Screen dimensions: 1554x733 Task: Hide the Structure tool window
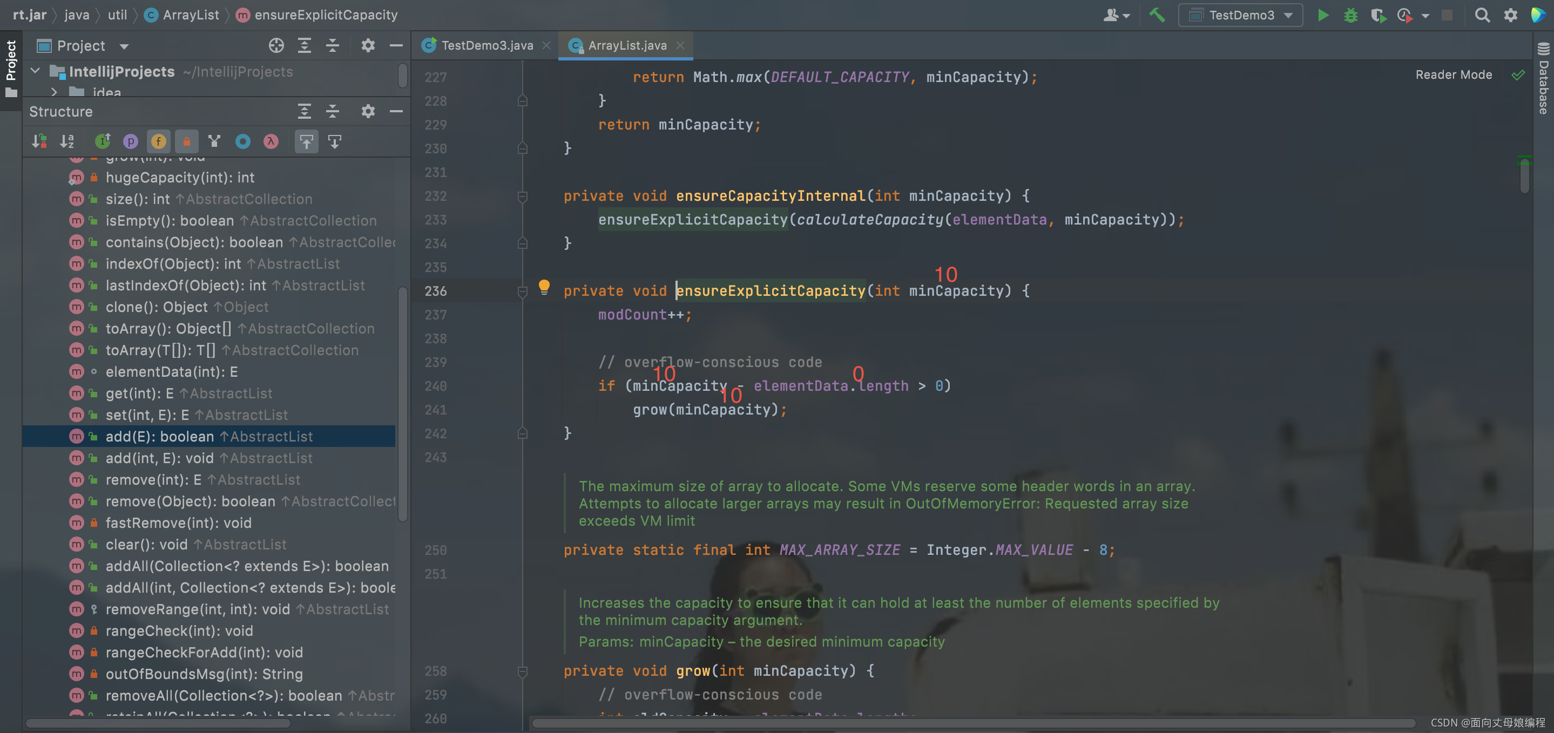396,111
